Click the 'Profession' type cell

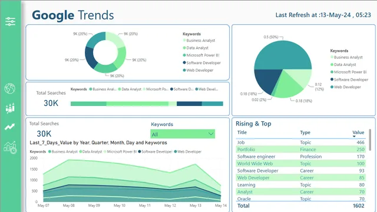(310, 157)
